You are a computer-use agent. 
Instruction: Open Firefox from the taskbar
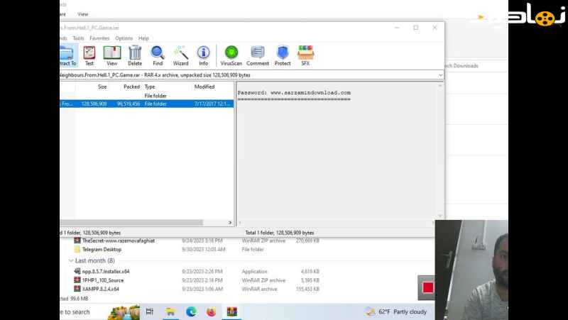(211, 311)
